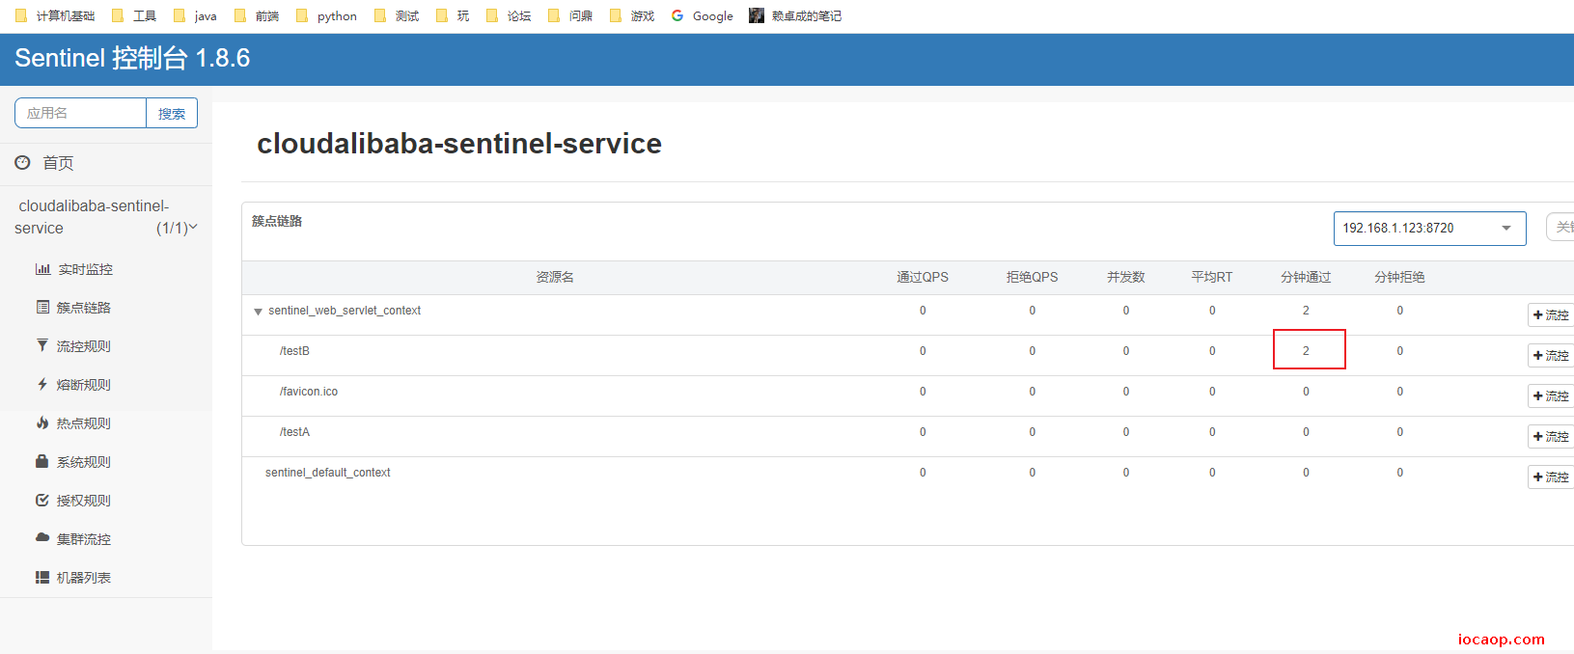Open the Google bookmark
Image resolution: width=1574 pixels, height=654 pixels.
pyautogui.click(x=703, y=15)
